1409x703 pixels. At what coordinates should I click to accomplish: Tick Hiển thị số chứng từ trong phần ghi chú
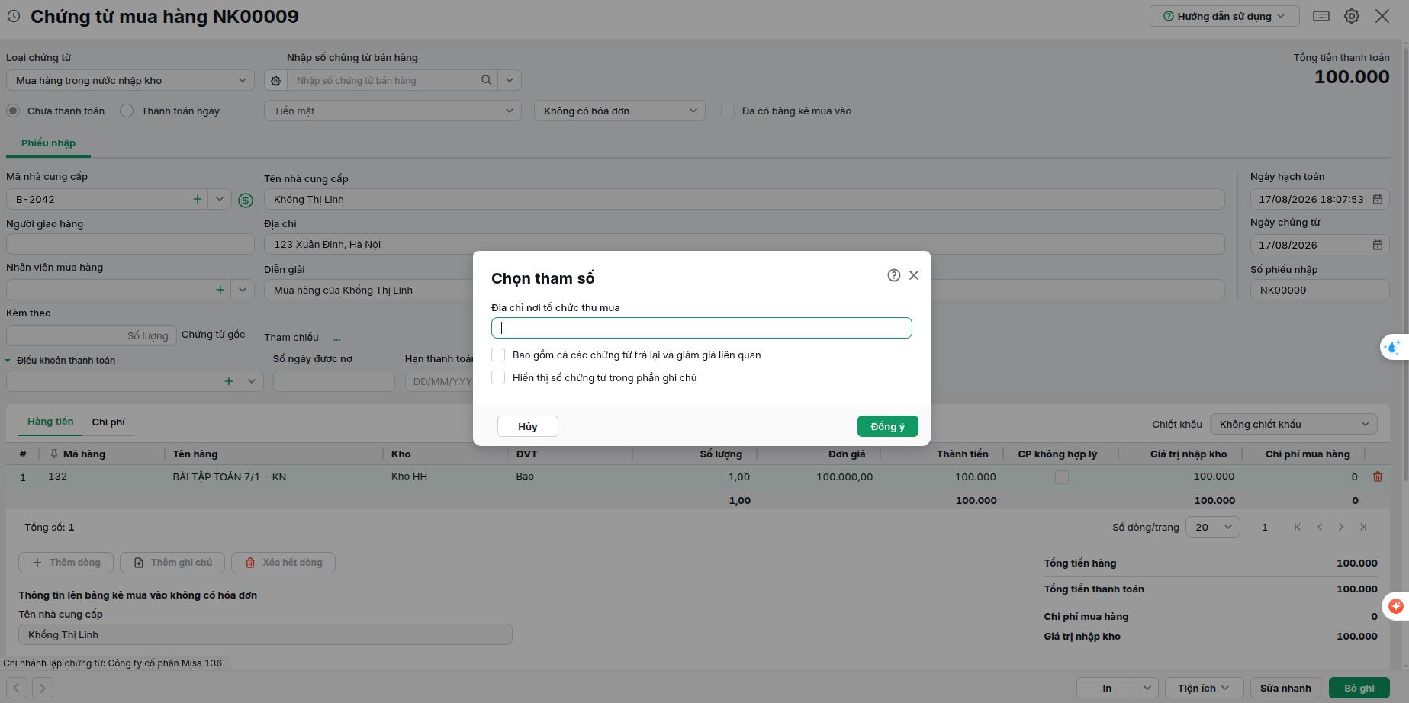(x=498, y=377)
